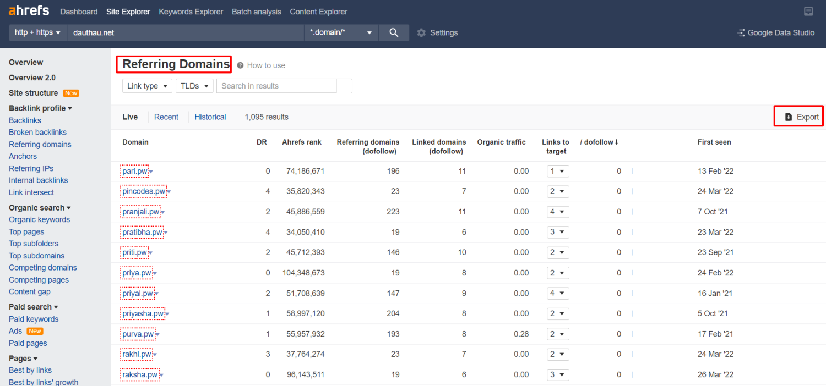826x386 pixels.
Task: Collapse the Backlink profile section
Action: click(x=41, y=108)
